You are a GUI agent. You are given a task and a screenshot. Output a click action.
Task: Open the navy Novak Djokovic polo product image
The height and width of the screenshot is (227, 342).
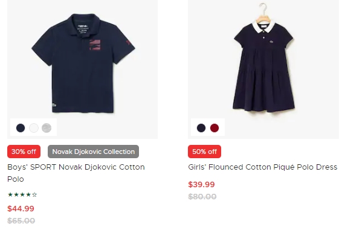82,63
